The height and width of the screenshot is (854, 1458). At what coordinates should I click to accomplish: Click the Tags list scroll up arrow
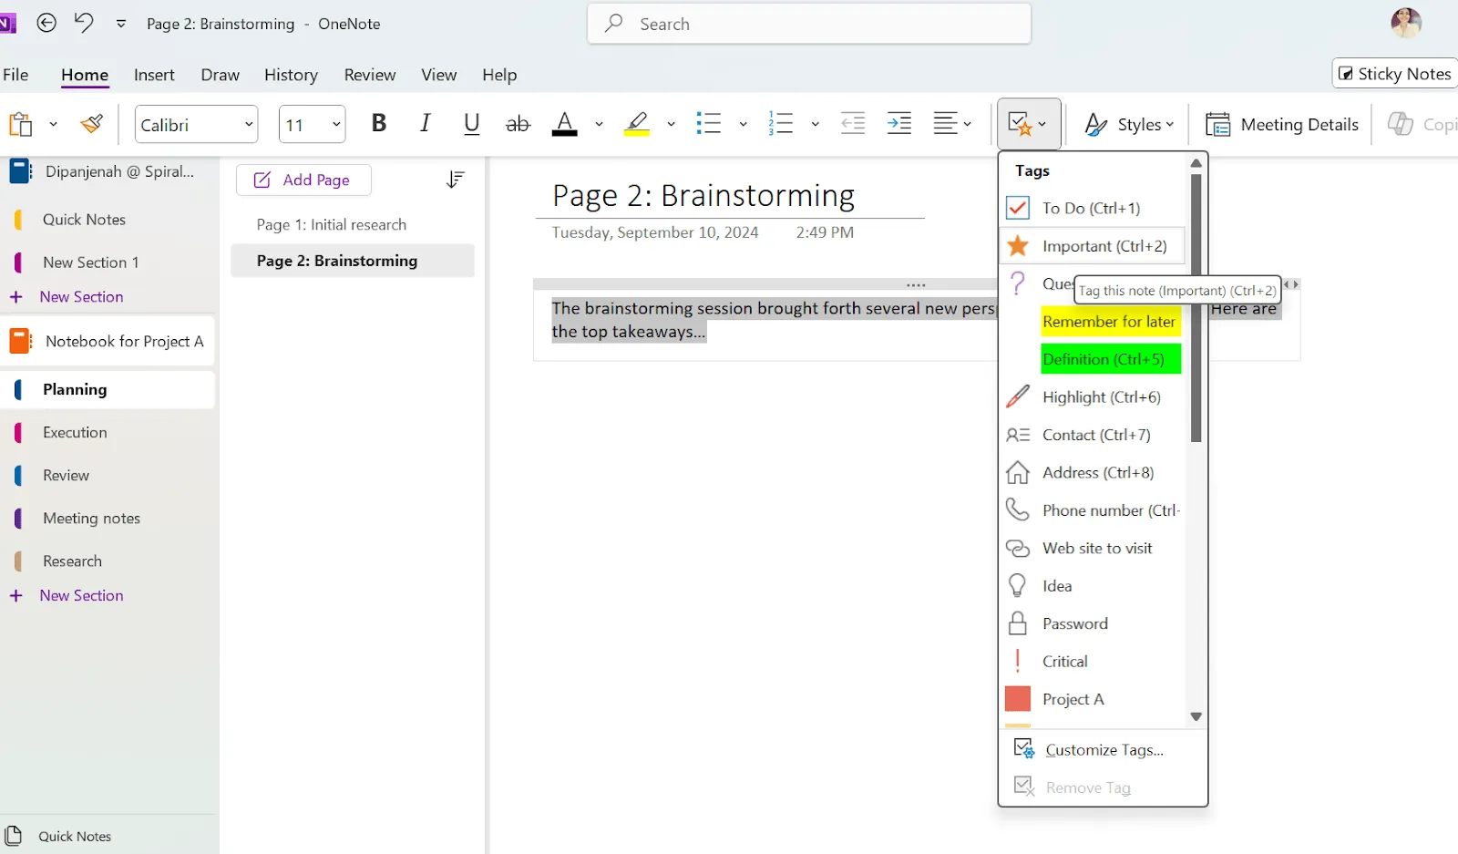(x=1196, y=163)
